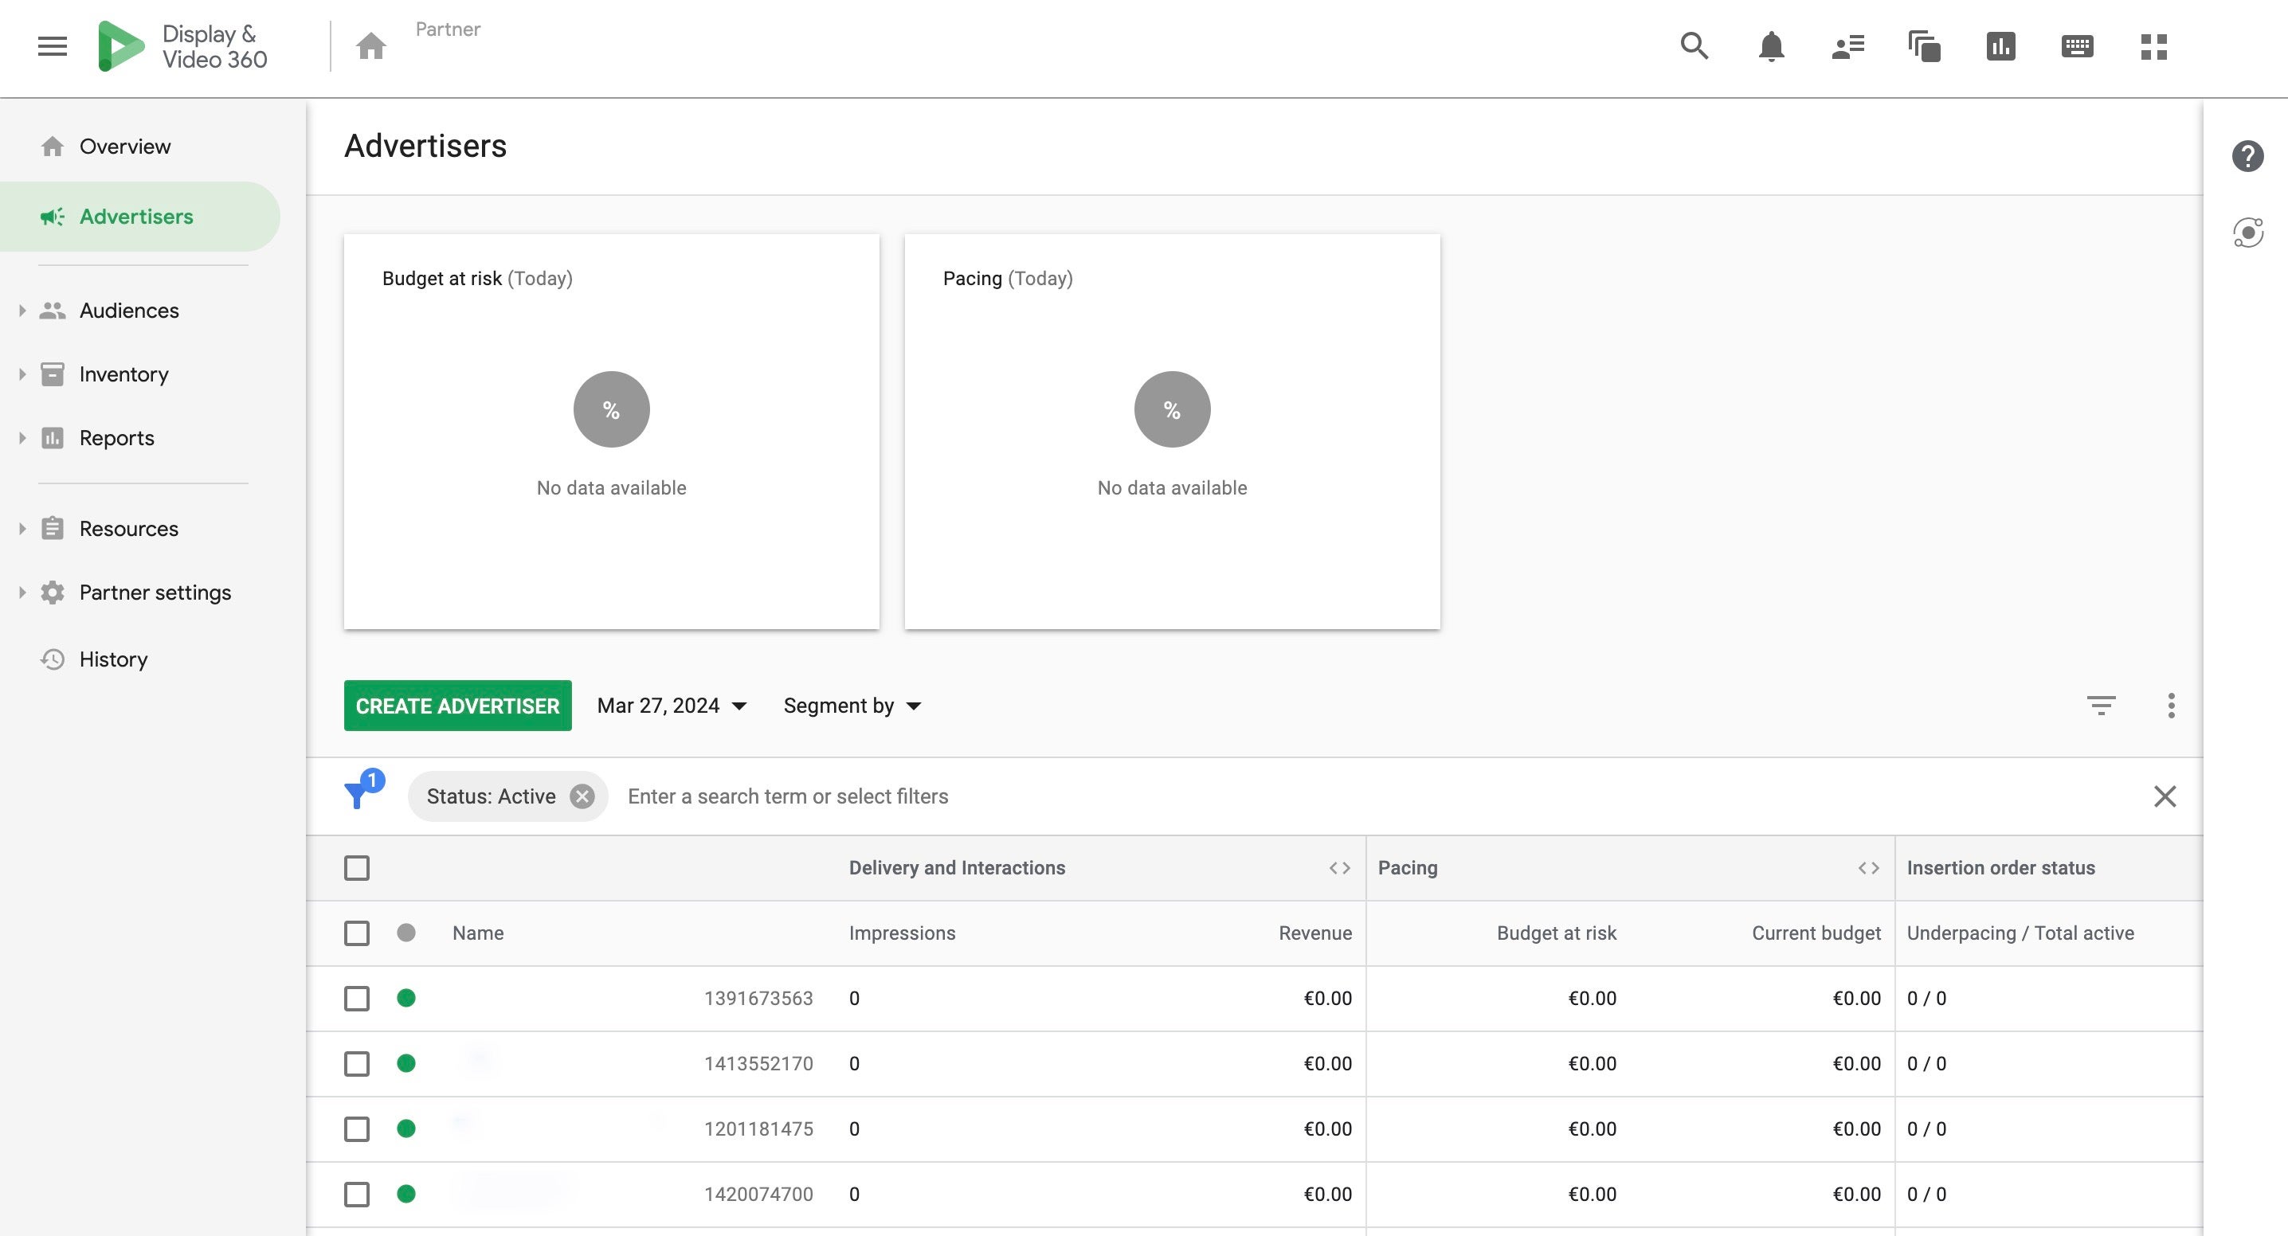Open search from the top toolbar

point(1693,45)
